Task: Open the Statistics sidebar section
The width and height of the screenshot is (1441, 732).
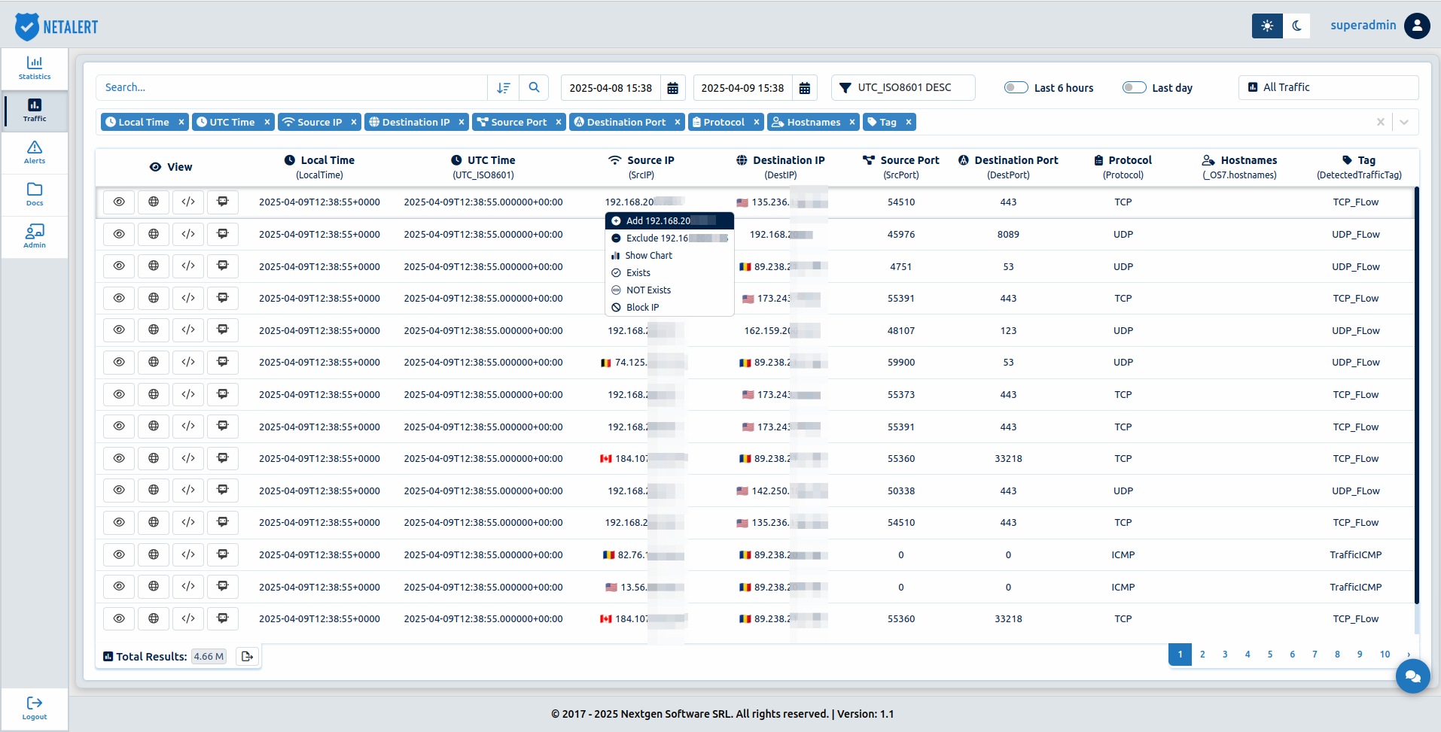Action: tap(35, 68)
